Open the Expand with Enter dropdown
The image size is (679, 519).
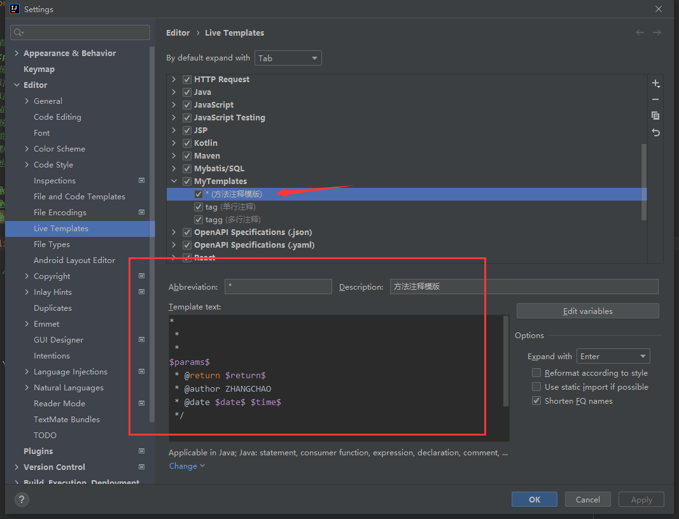pyautogui.click(x=613, y=356)
